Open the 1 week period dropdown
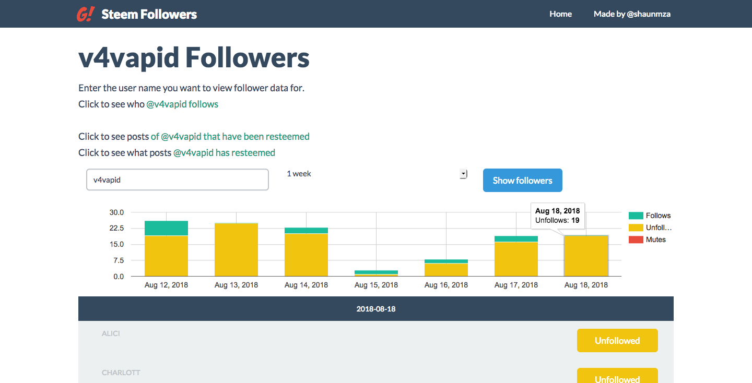The width and height of the screenshot is (752, 383). (x=376, y=174)
